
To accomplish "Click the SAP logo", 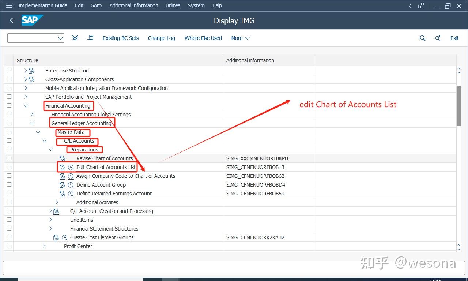I will pos(33,20).
